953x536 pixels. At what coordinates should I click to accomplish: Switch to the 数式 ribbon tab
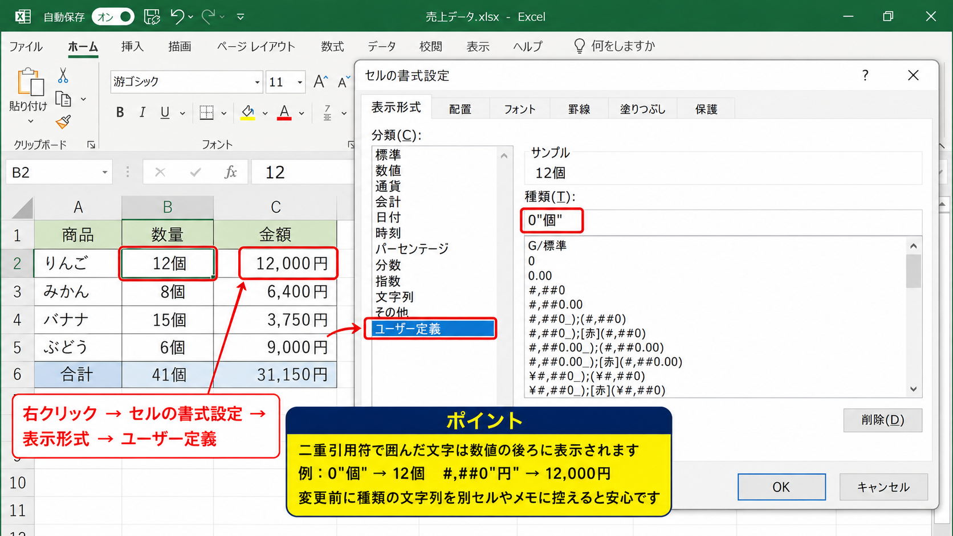point(332,47)
